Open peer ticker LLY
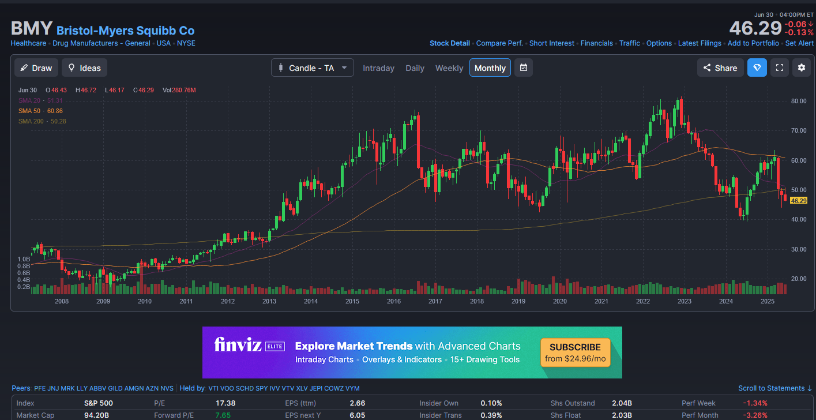 82,388
